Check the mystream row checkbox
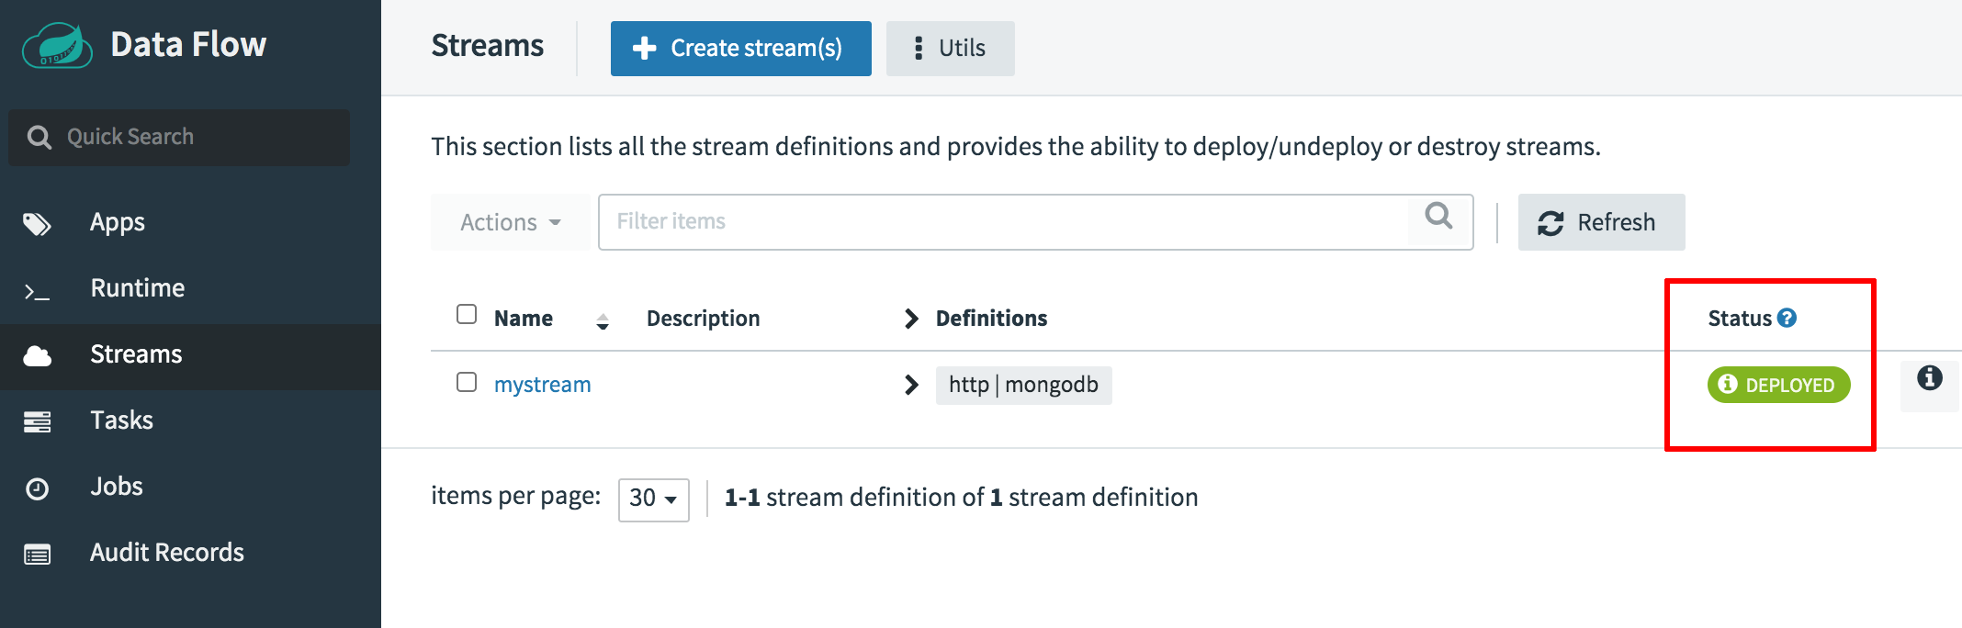 pyautogui.click(x=467, y=382)
